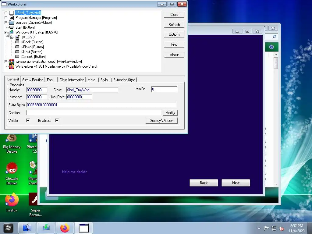Open the Windows Setup taskbar icon
Image resolution: width=312 pixels, height=234 pixels.
click(46, 228)
